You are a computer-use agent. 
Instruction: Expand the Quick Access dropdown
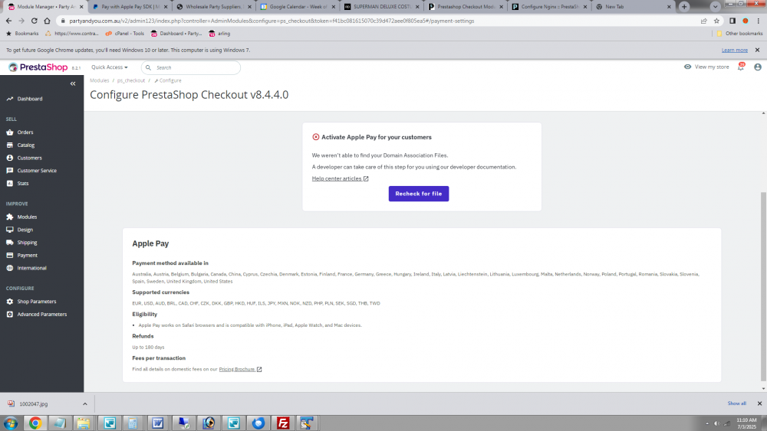[110, 67]
